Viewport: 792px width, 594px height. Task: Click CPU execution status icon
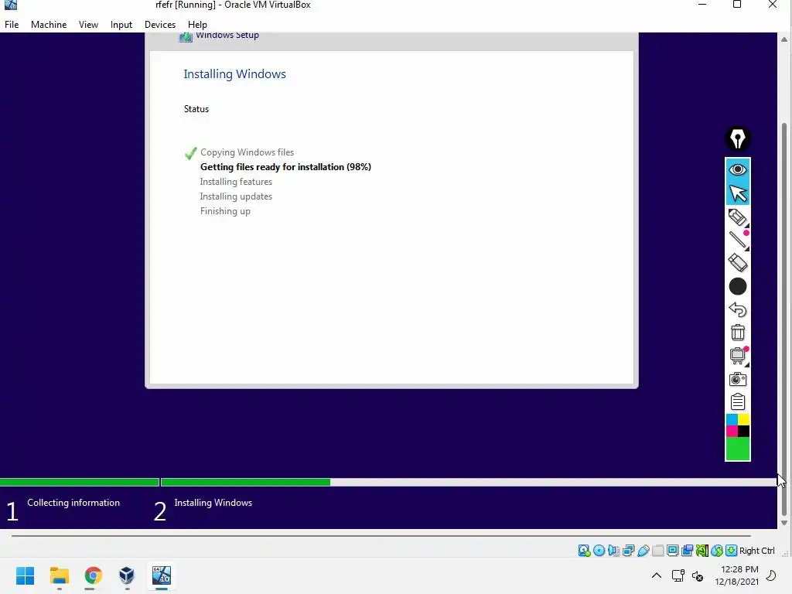click(702, 551)
